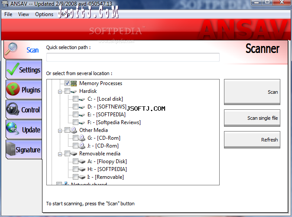This screenshot has height=217, width=292.
Task: Click the Refresh button
Action: pos(252,140)
